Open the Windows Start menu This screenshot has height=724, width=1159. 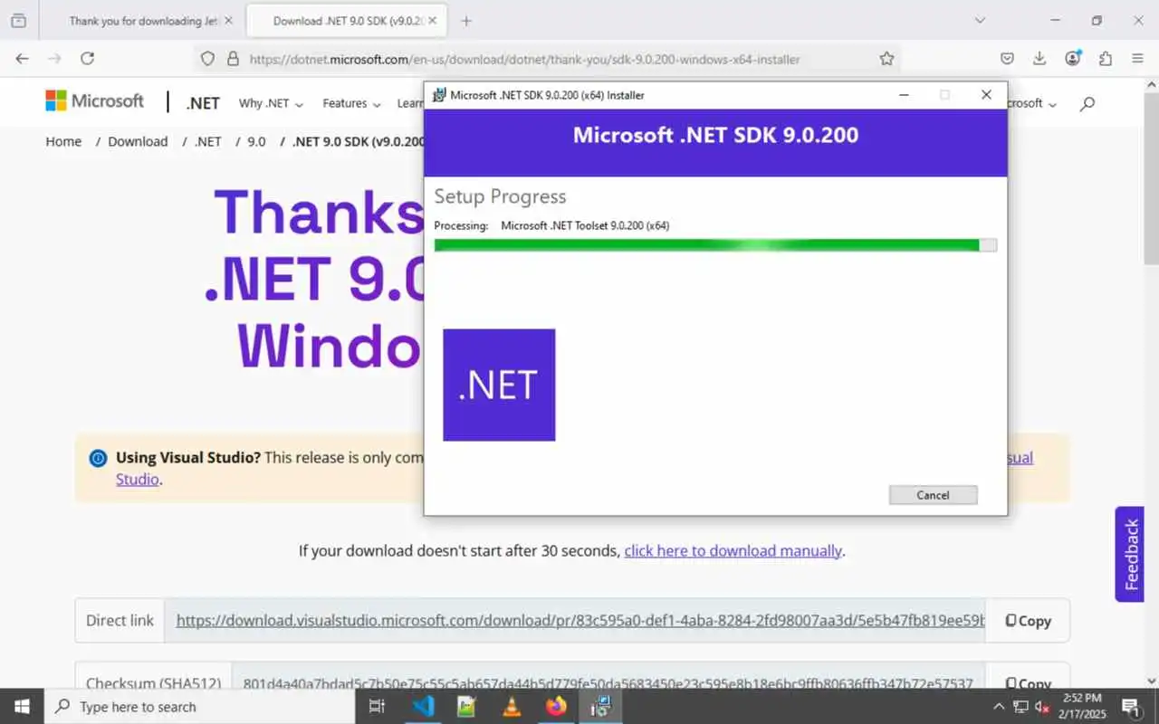pyautogui.click(x=22, y=707)
